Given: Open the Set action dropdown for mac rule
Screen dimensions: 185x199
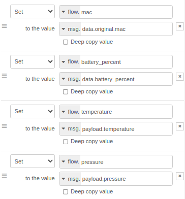Looking at the screenshot, I should [x=33, y=12].
